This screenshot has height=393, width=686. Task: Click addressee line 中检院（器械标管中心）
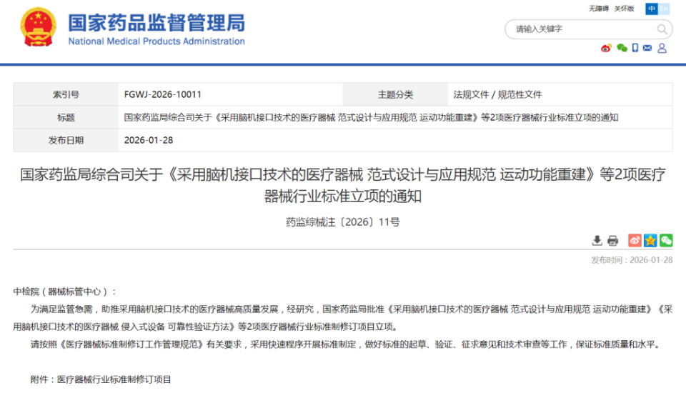click(x=65, y=292)
